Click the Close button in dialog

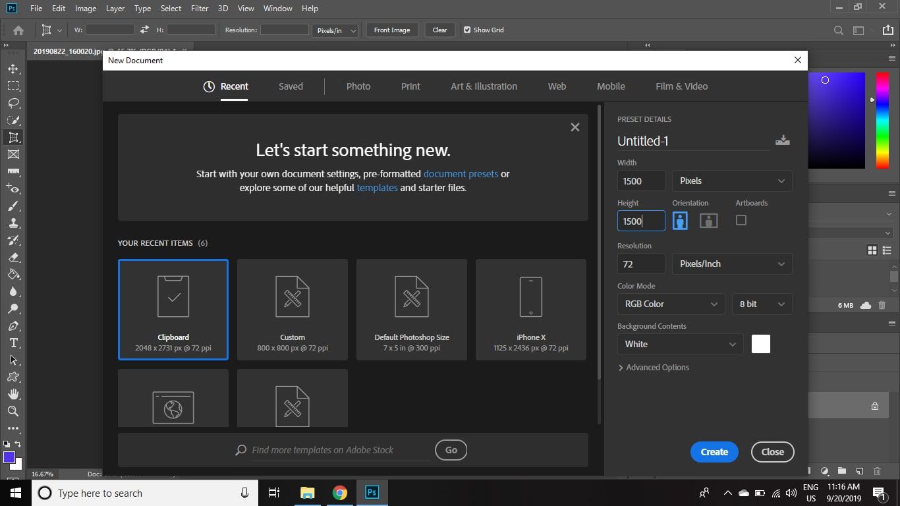click(772, 452)
